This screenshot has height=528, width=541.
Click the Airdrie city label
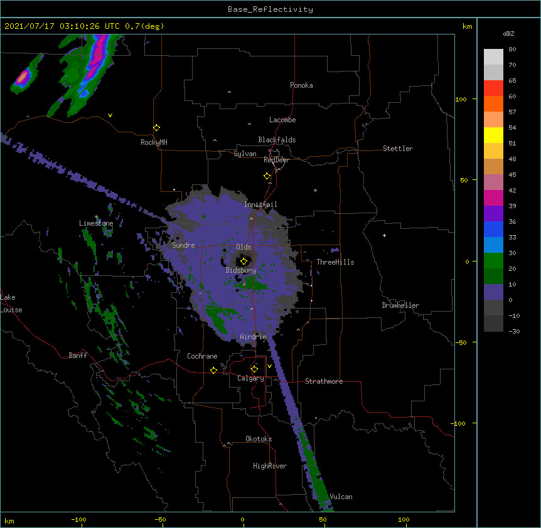(253, 337)
